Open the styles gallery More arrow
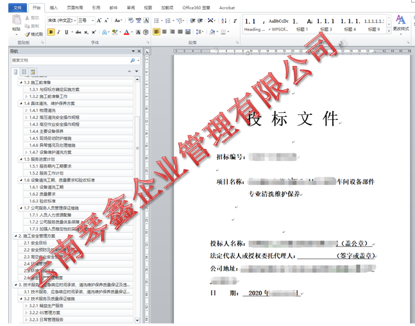 [389, 31]
